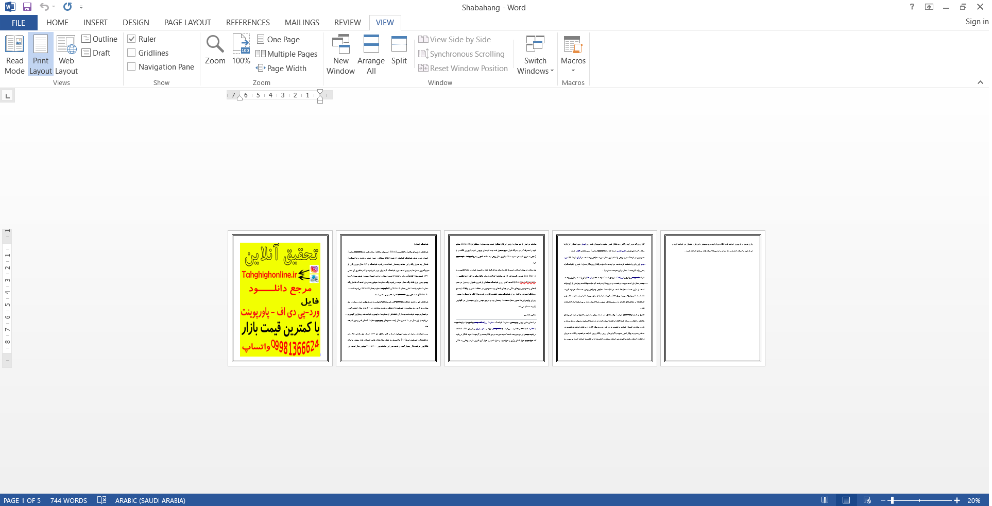Redo or repeat the last action
This screenshot has height=506, width=992.
click(67, 7)
